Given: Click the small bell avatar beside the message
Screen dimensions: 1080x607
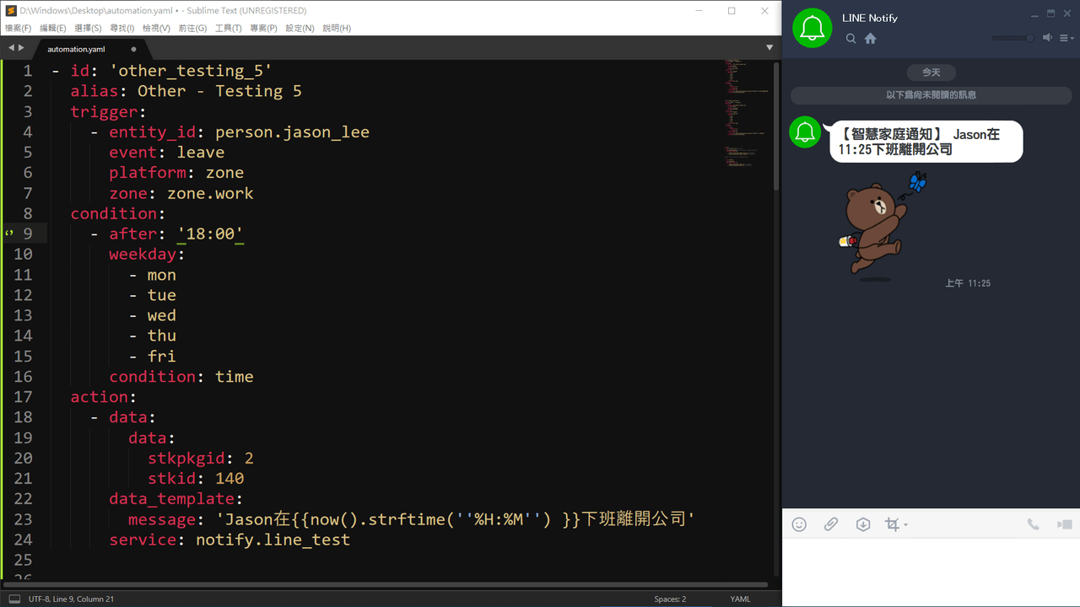Looking at the screenshot, I should coord(805,132).
